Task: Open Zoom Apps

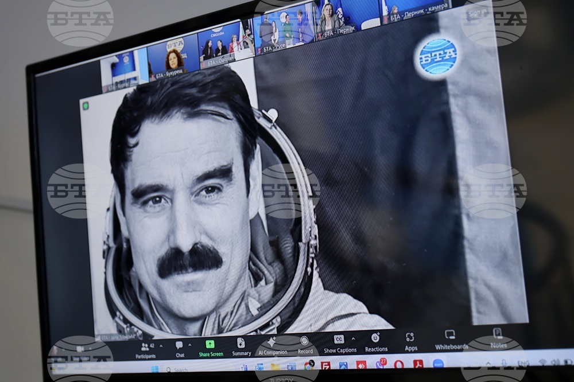Action: 411,342
